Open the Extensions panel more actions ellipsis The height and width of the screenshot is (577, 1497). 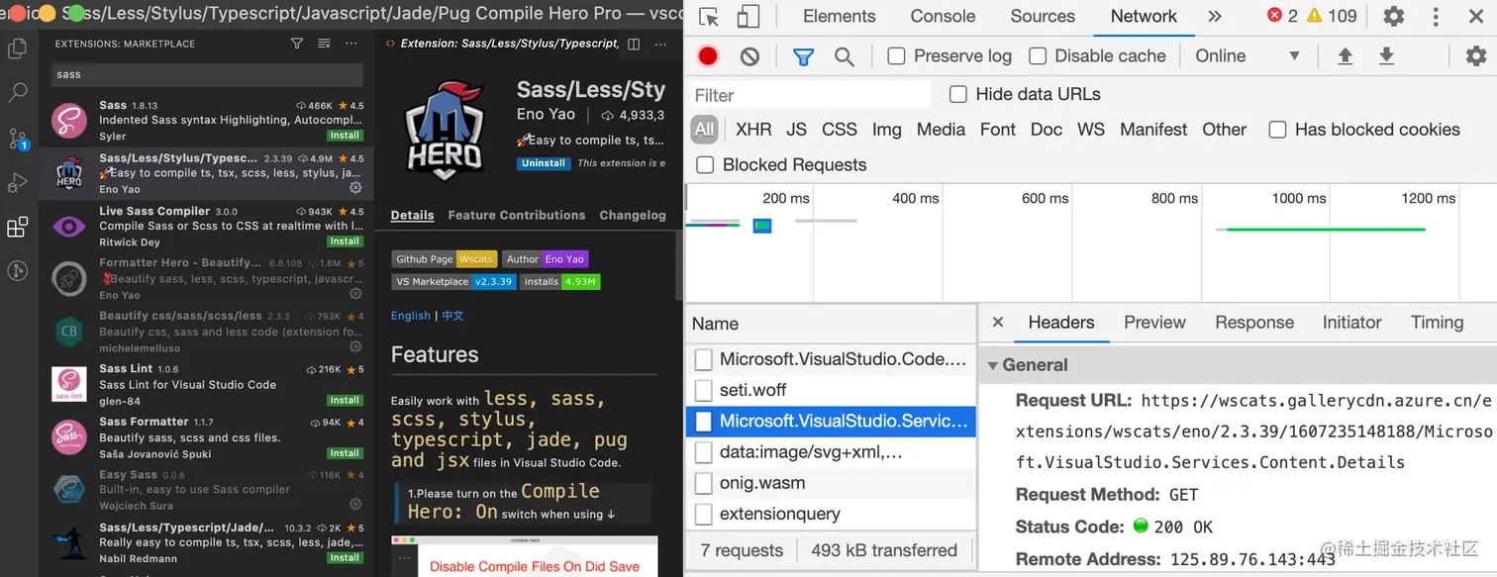pyautogui.click(x=351, y=44)
